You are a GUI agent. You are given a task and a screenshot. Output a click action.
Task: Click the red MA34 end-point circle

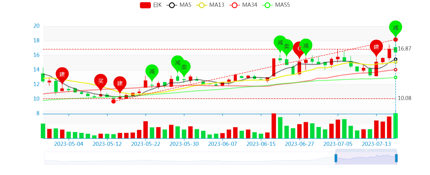(396, 70)
